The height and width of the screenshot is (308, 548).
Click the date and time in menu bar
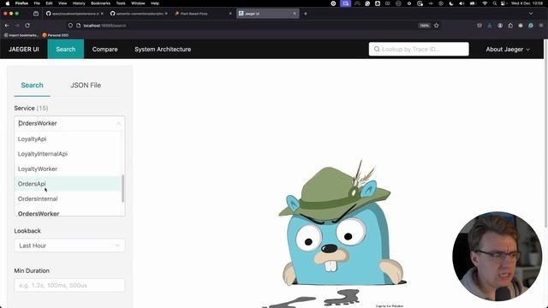point(527,3)
